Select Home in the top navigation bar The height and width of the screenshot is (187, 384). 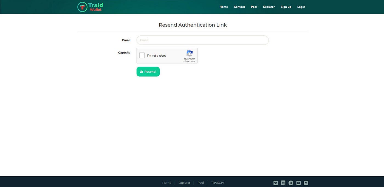point(224,7)
